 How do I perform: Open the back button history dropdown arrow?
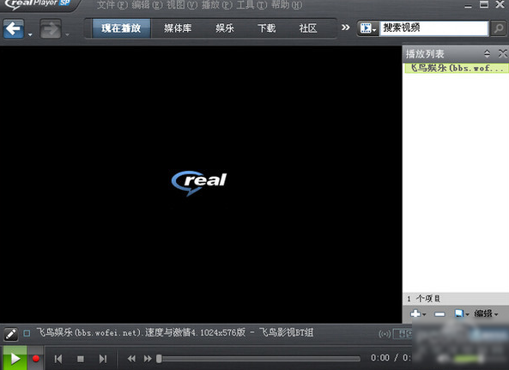point(30,34)
